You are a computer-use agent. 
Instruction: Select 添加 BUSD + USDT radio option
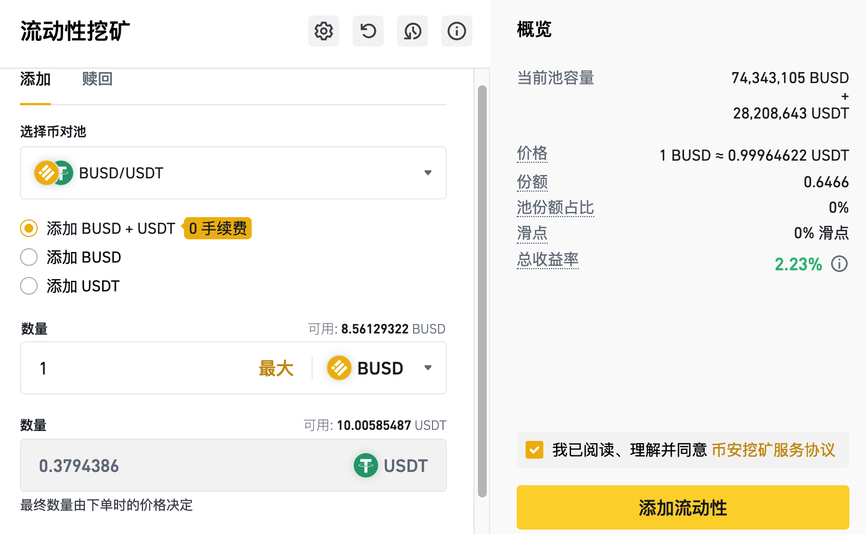coord(29,228)
